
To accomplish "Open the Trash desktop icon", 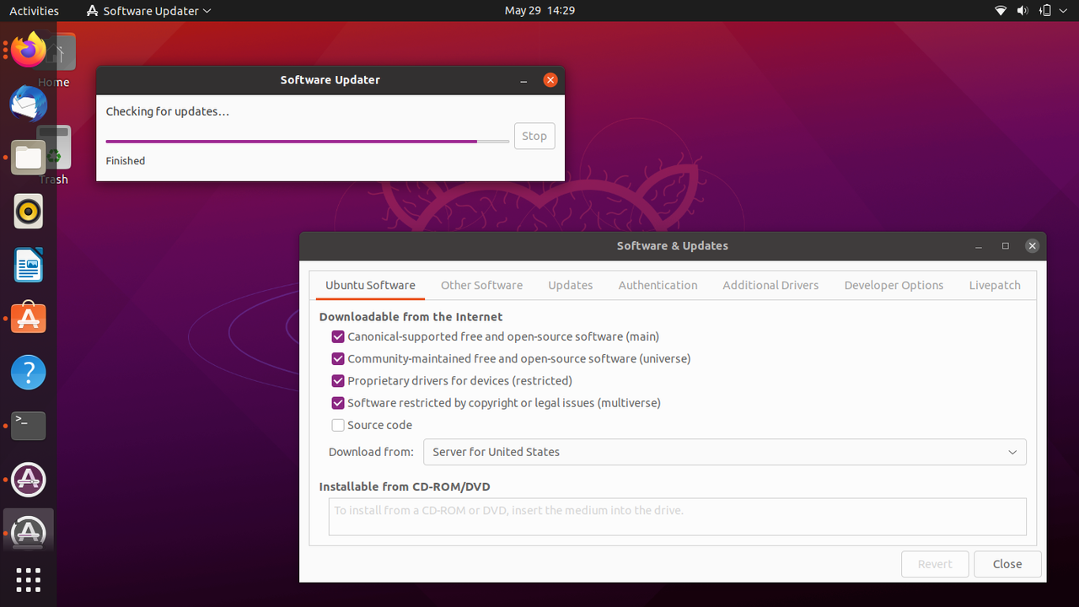I will coord(55,154).
